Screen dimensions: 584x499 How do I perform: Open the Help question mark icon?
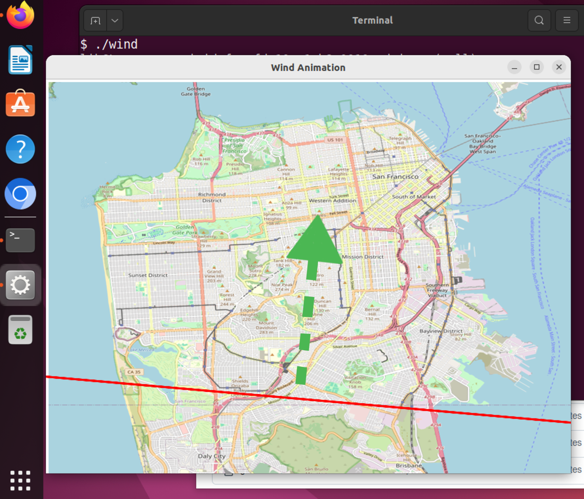tap(20, 149)
